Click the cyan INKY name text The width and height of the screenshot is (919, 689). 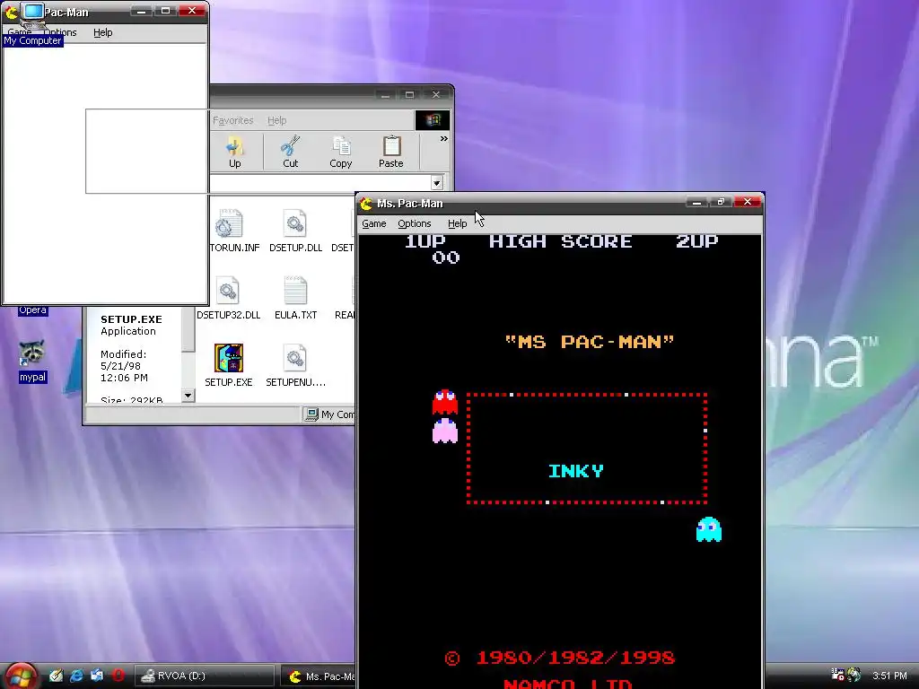coord(575,471)
